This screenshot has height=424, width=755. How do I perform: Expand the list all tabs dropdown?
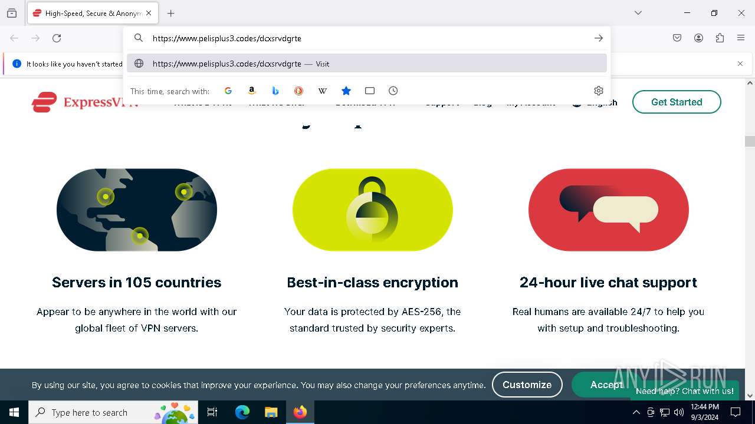[638, 13]
